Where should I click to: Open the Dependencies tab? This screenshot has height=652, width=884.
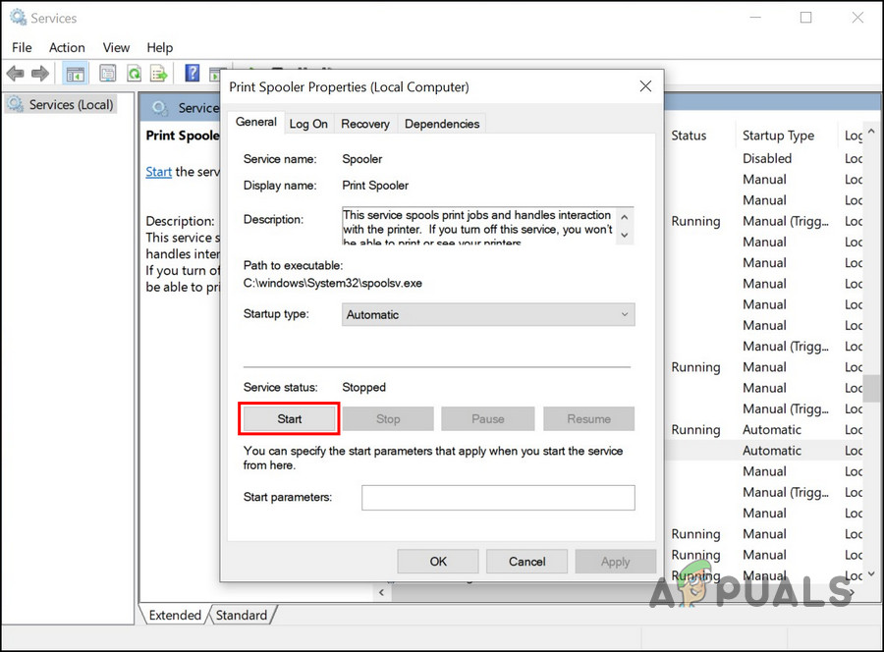(x=442, y=124)
